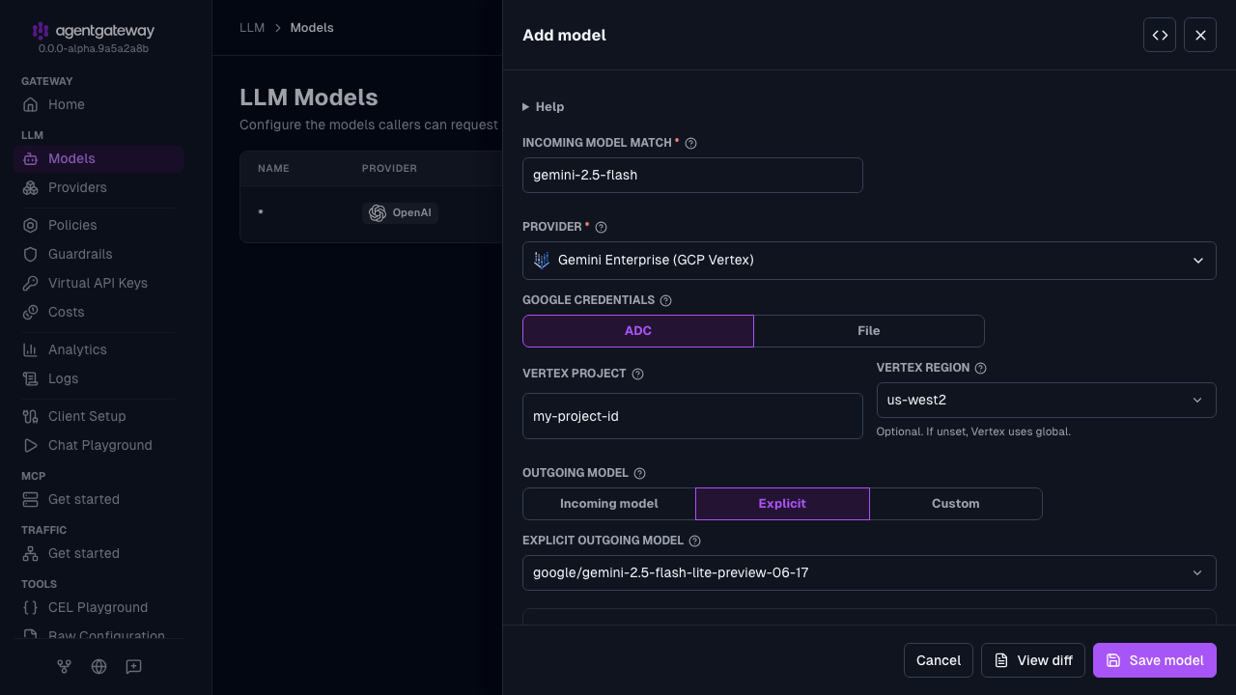Open the Provider dropdown
Screen dimensions: 1236x695
pos(869,261)
